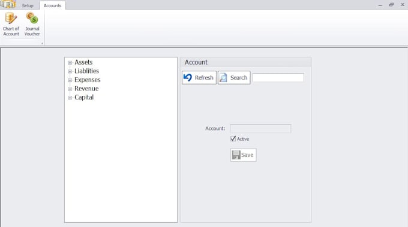Viewport: 408px width, 227px height.
Task: Select the Expenses account category
Action: coord(88,80)
